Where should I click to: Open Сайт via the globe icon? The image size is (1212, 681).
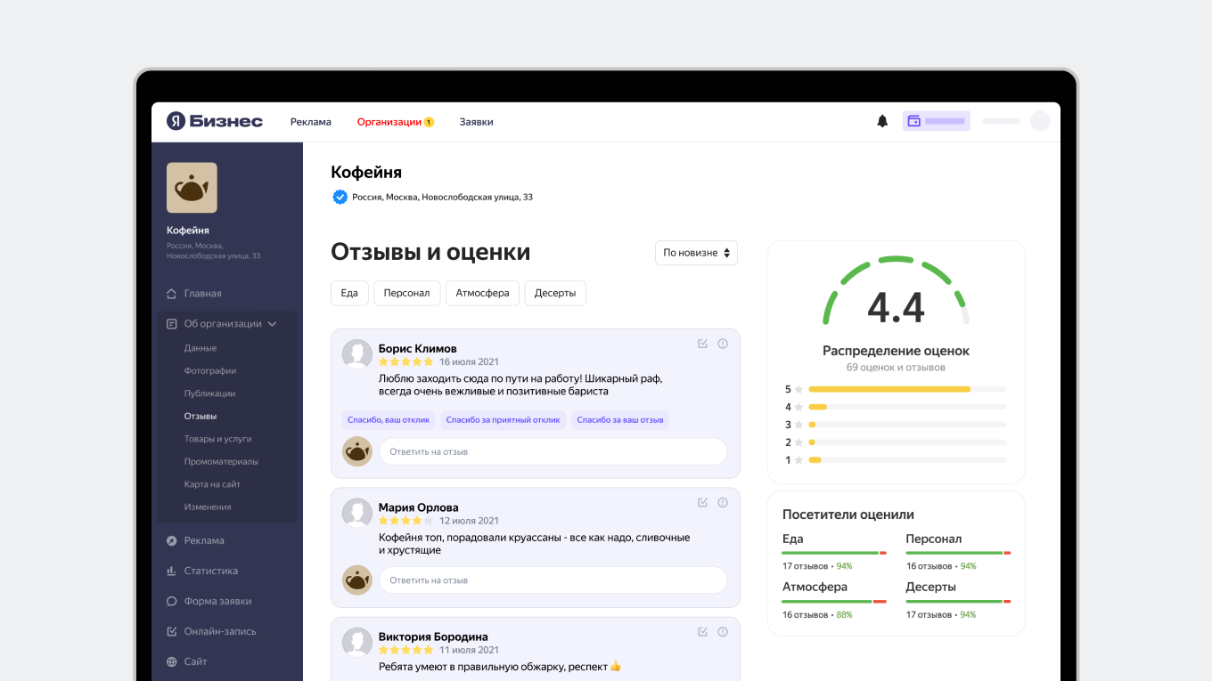(x=173, y=661)
